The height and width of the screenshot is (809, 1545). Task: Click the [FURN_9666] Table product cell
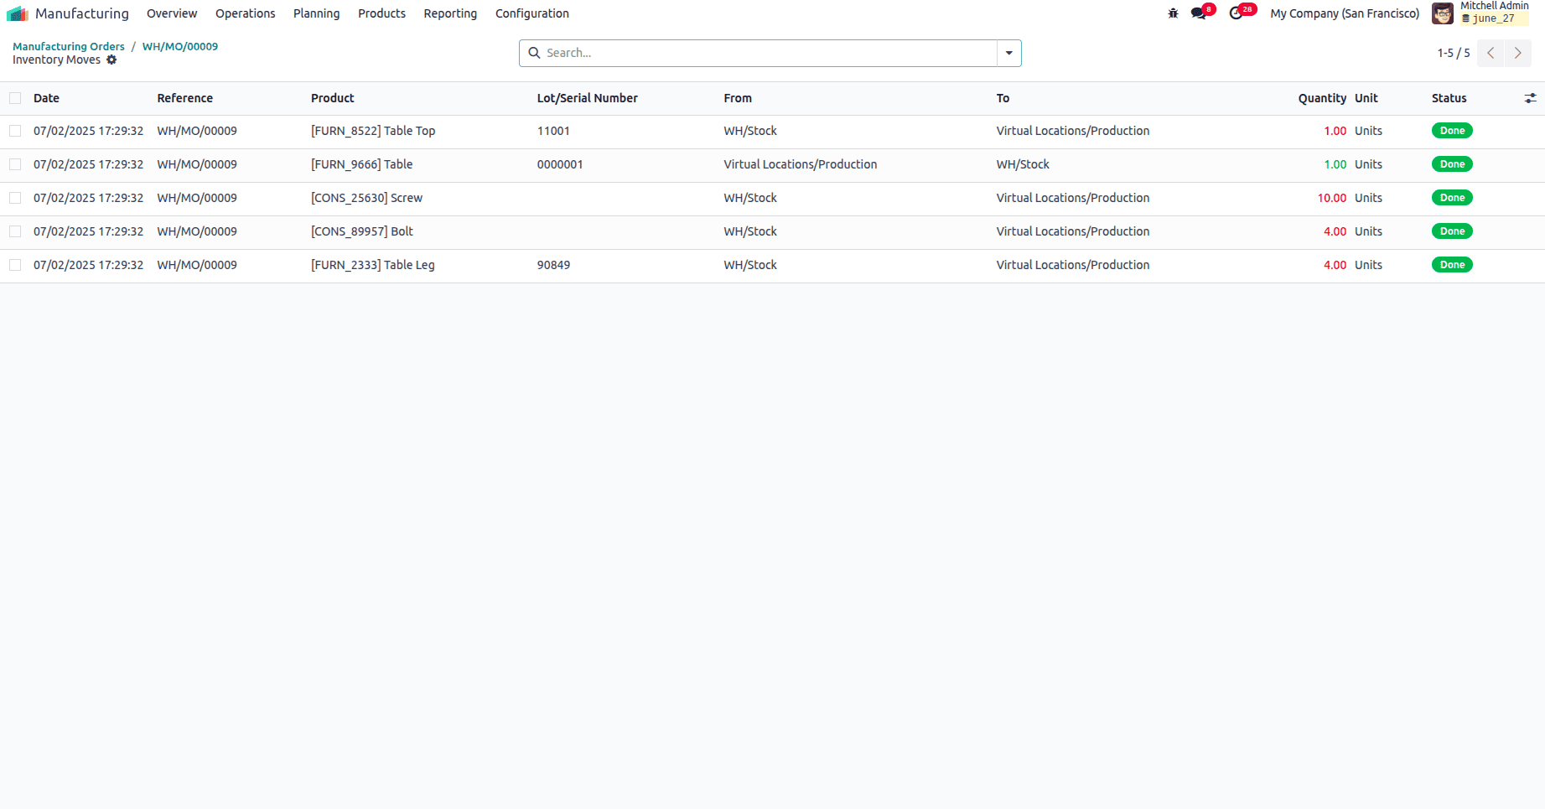coord(362,164)
